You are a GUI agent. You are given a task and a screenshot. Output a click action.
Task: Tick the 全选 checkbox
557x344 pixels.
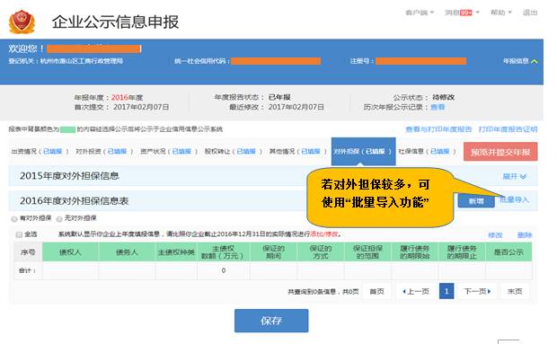click(19, 234)
